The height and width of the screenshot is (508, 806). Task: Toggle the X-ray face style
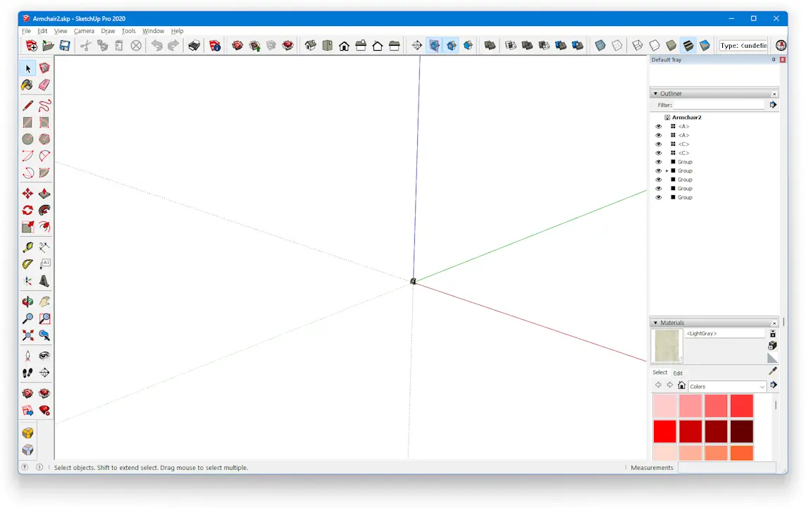point(600,46)
